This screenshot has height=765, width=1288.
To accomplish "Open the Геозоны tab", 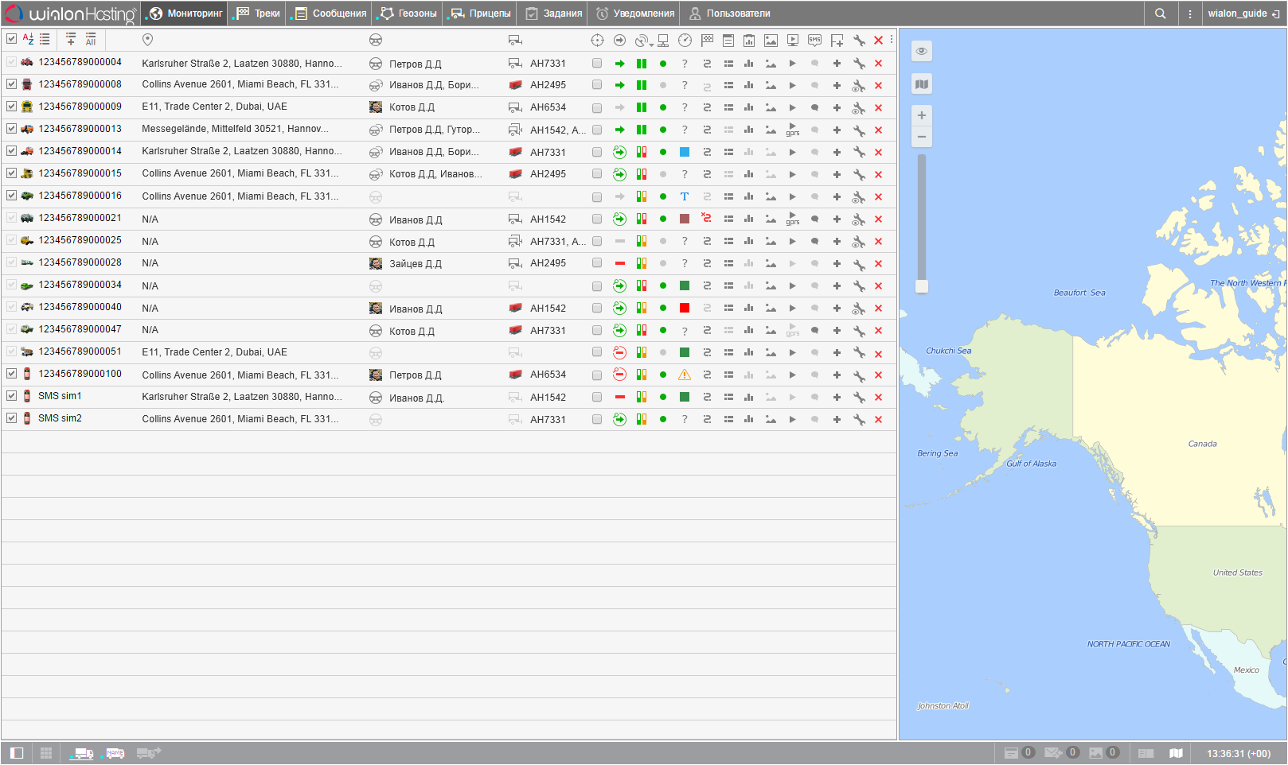I will (408, 14).
